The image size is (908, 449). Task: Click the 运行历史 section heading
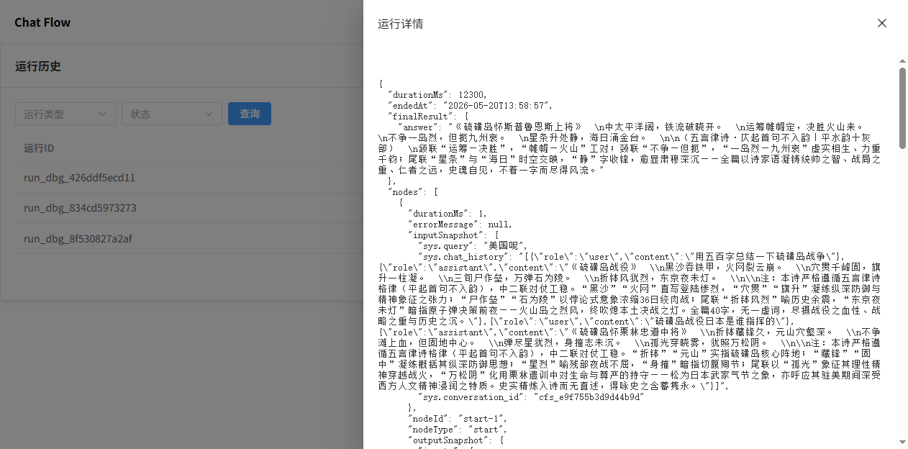click(x=38, y=66)
